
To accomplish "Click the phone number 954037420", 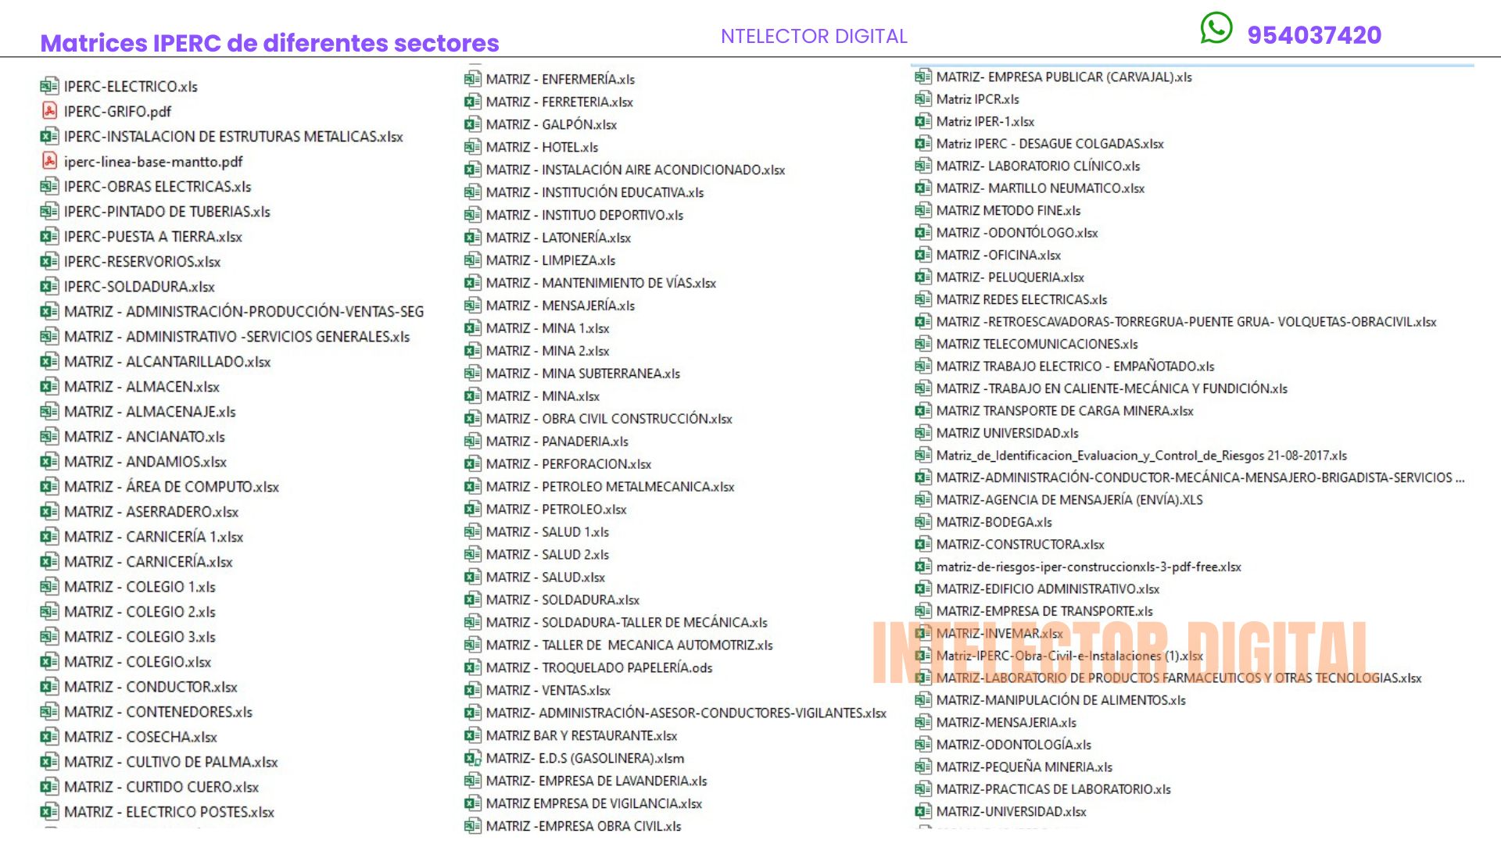I will click(1314, 35).
